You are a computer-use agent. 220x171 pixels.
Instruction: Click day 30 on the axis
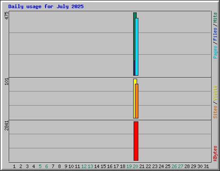pos(200,166)
